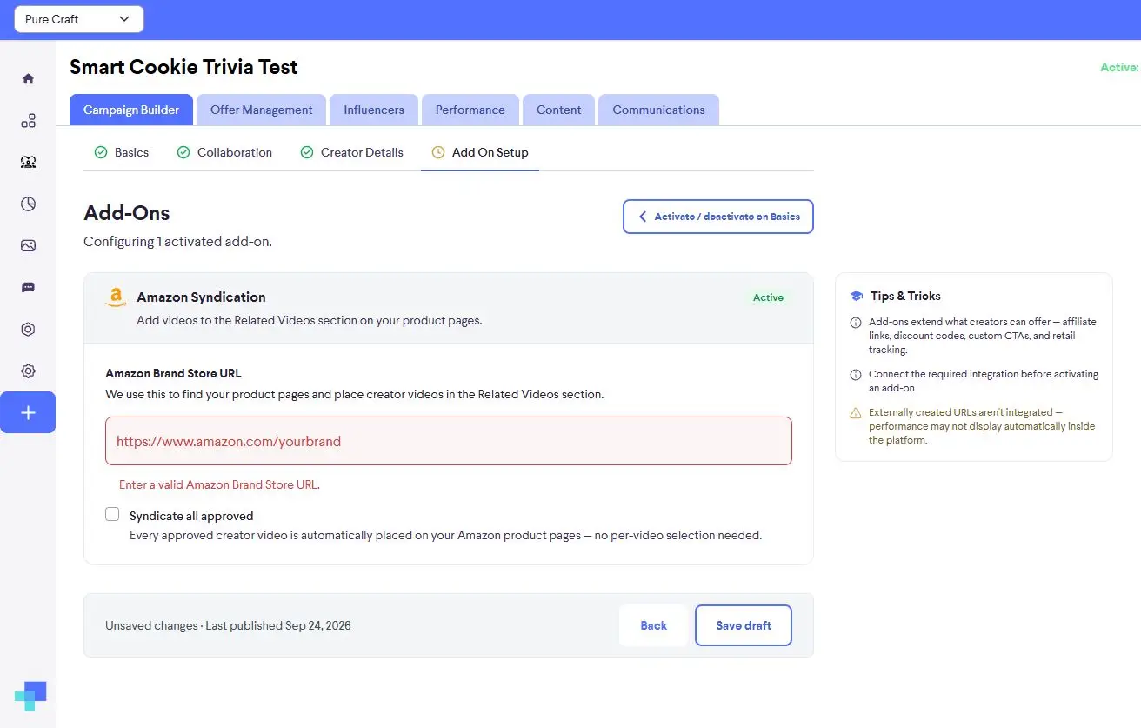The height and width of the screenshot is (728, 1141).
Task: Open the image gallery sidebar icon
Action: point(28,245)
